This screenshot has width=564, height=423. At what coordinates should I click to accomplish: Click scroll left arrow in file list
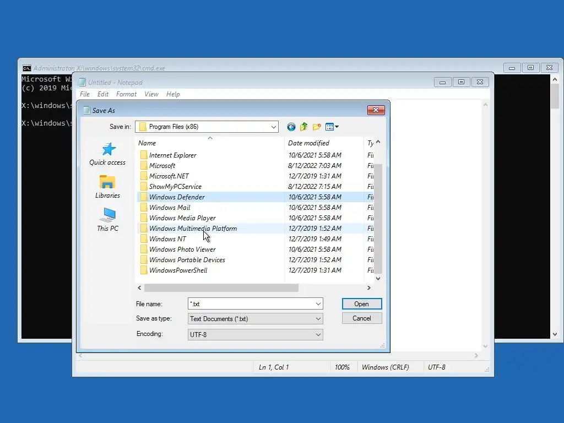point(139,288)
